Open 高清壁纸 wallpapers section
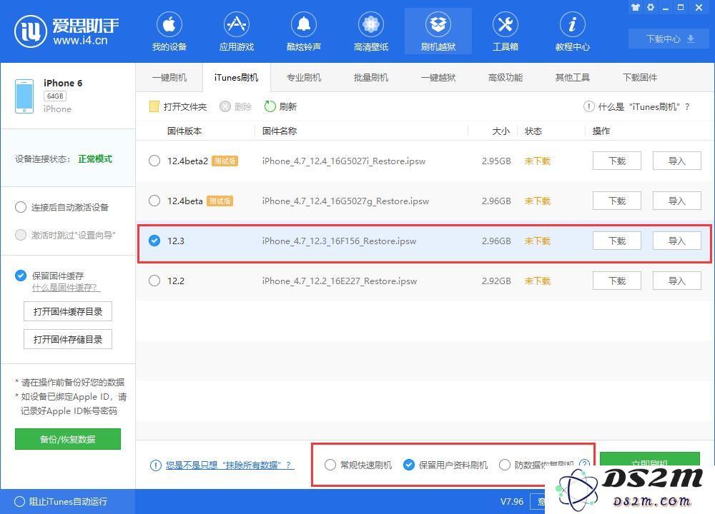This screenshot has height=514, width=715. (371, 31)
